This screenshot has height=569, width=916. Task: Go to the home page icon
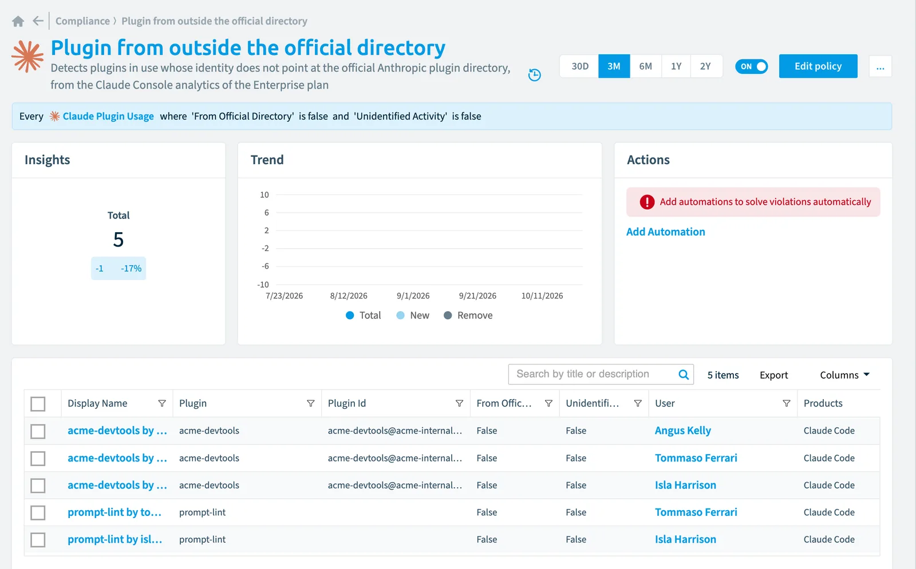tap(18, 21)
